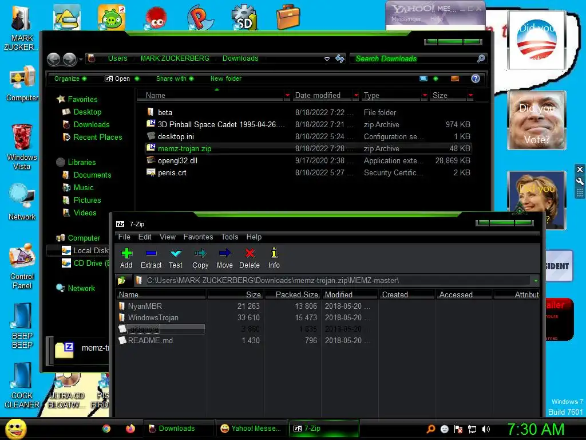Image resolution: width=586 pixels, height=440 pixels.
Task: Select the WindowsTrojan folder in 7-Zip
Action: tap(153, 317)
